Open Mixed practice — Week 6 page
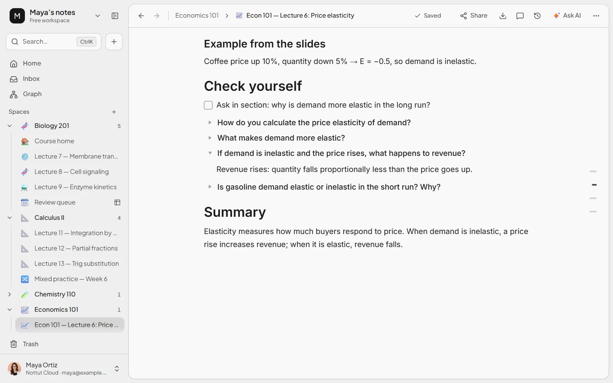 click(x=70, y=279)
